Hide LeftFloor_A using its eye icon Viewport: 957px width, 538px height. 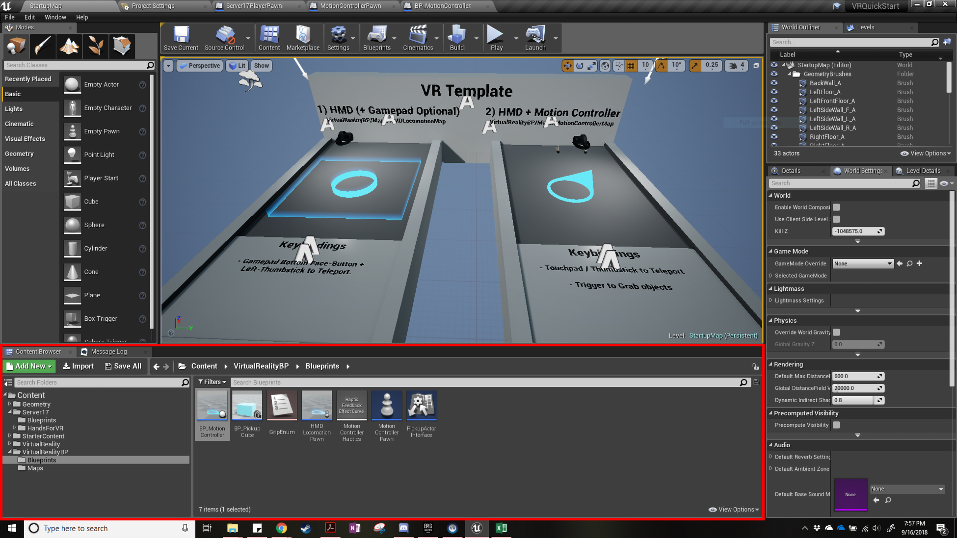[774, 92]
